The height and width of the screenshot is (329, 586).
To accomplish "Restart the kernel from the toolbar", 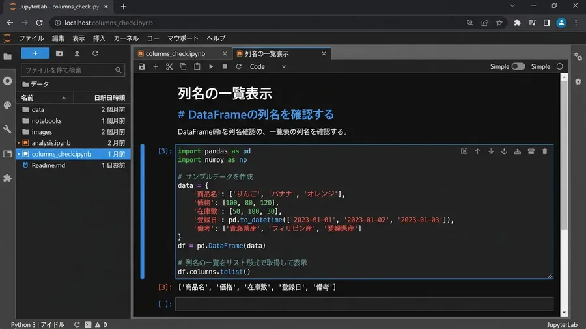I will [238, 66].
